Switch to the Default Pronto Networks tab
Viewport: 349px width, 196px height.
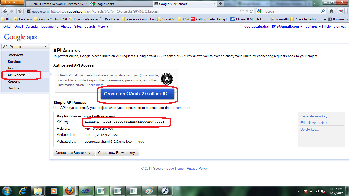[x=57, y=4]
